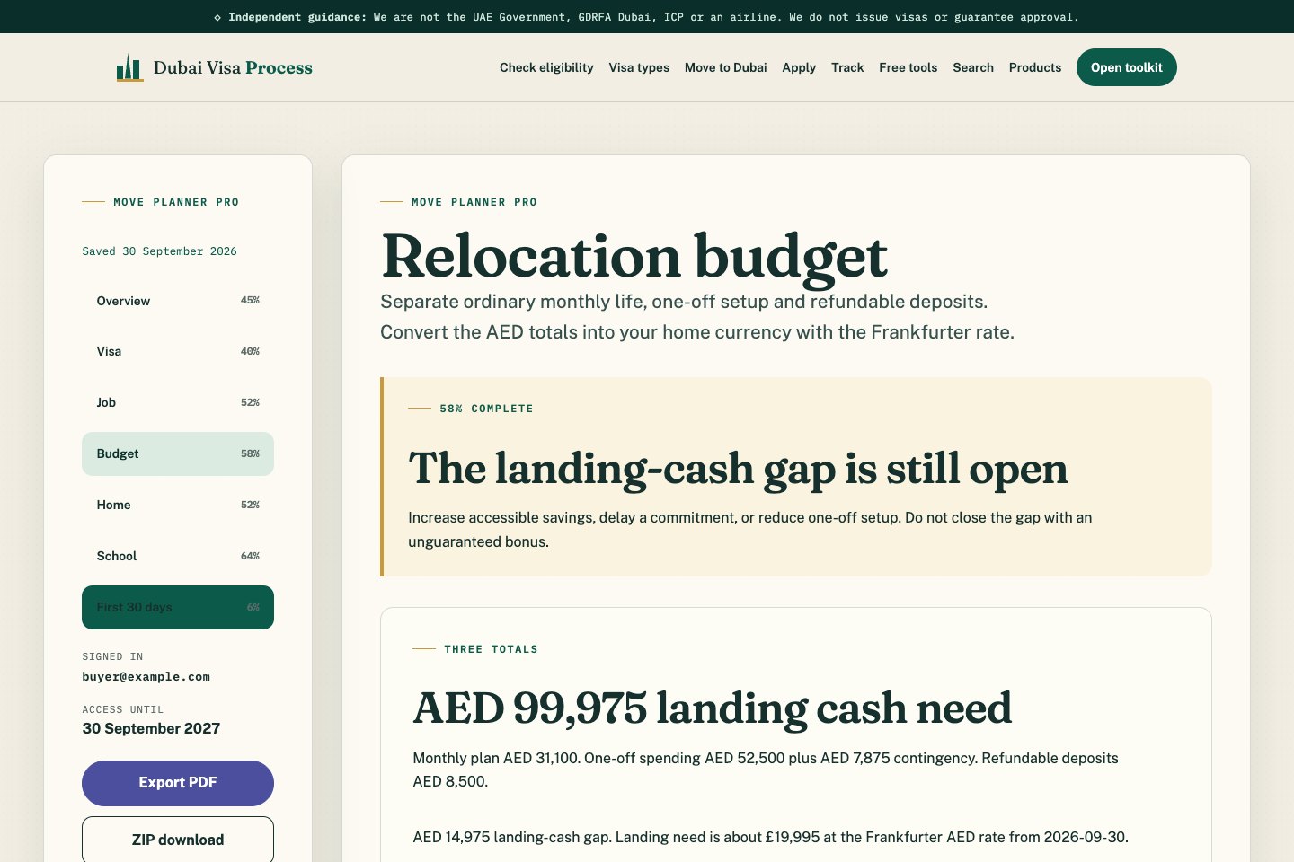Screen dimensions: 1294x862
Task: Open the Job section at 52%
Action: click(x=178, y=402)
